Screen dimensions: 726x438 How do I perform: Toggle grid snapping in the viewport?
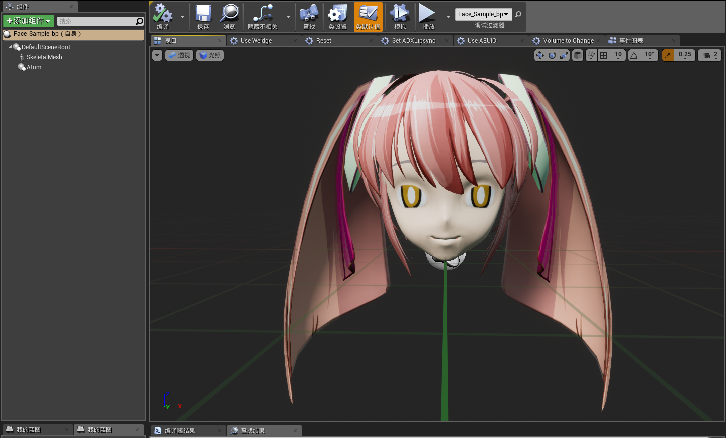(604, 55)
